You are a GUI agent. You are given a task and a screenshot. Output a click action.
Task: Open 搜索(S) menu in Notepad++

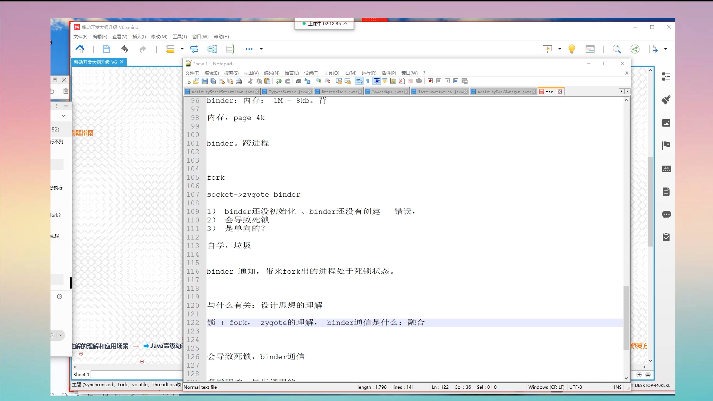pyautogui.click(x=231, y=73)
